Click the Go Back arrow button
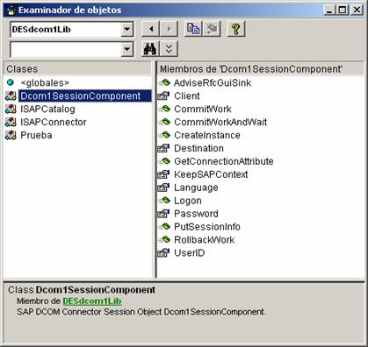The image size is (368, 347). click(151, 29)
